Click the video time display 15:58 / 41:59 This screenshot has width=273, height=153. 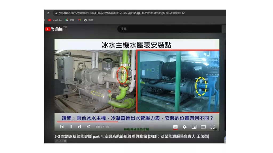pos(102,127)
